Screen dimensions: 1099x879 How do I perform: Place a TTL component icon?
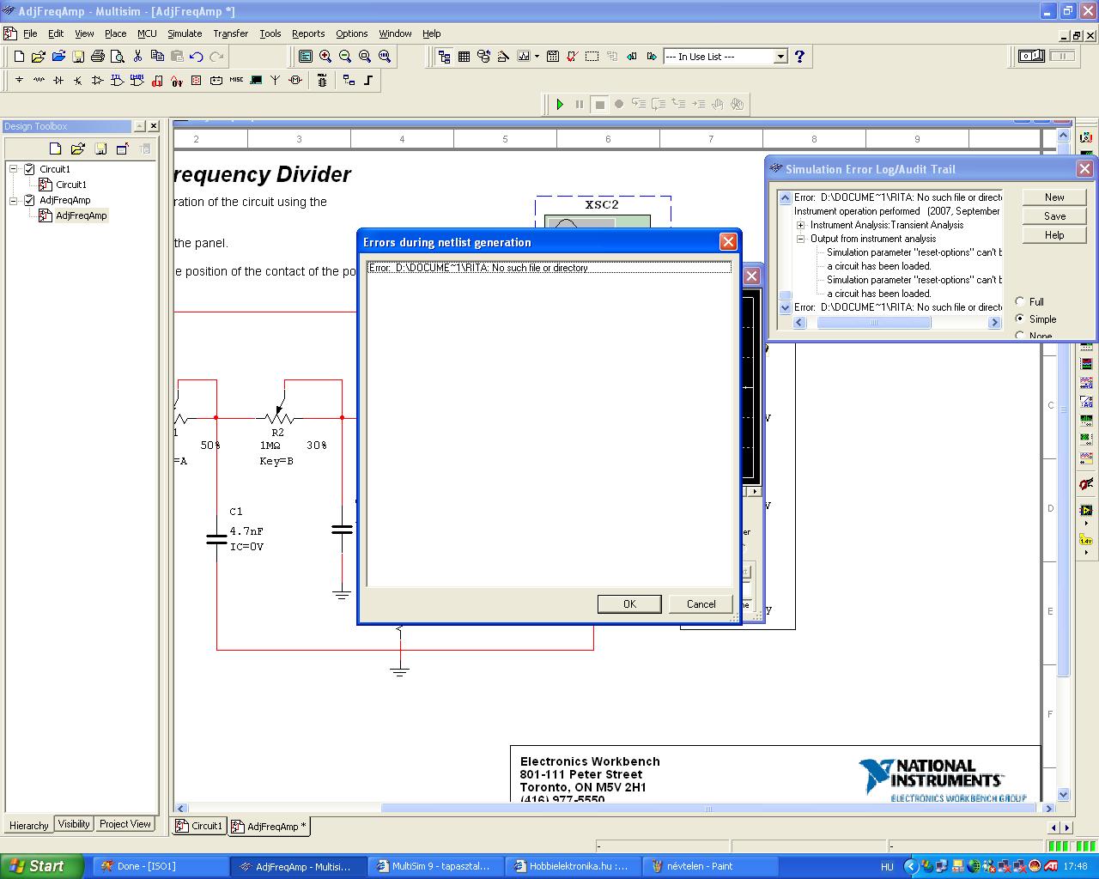[x=118, y=80]
